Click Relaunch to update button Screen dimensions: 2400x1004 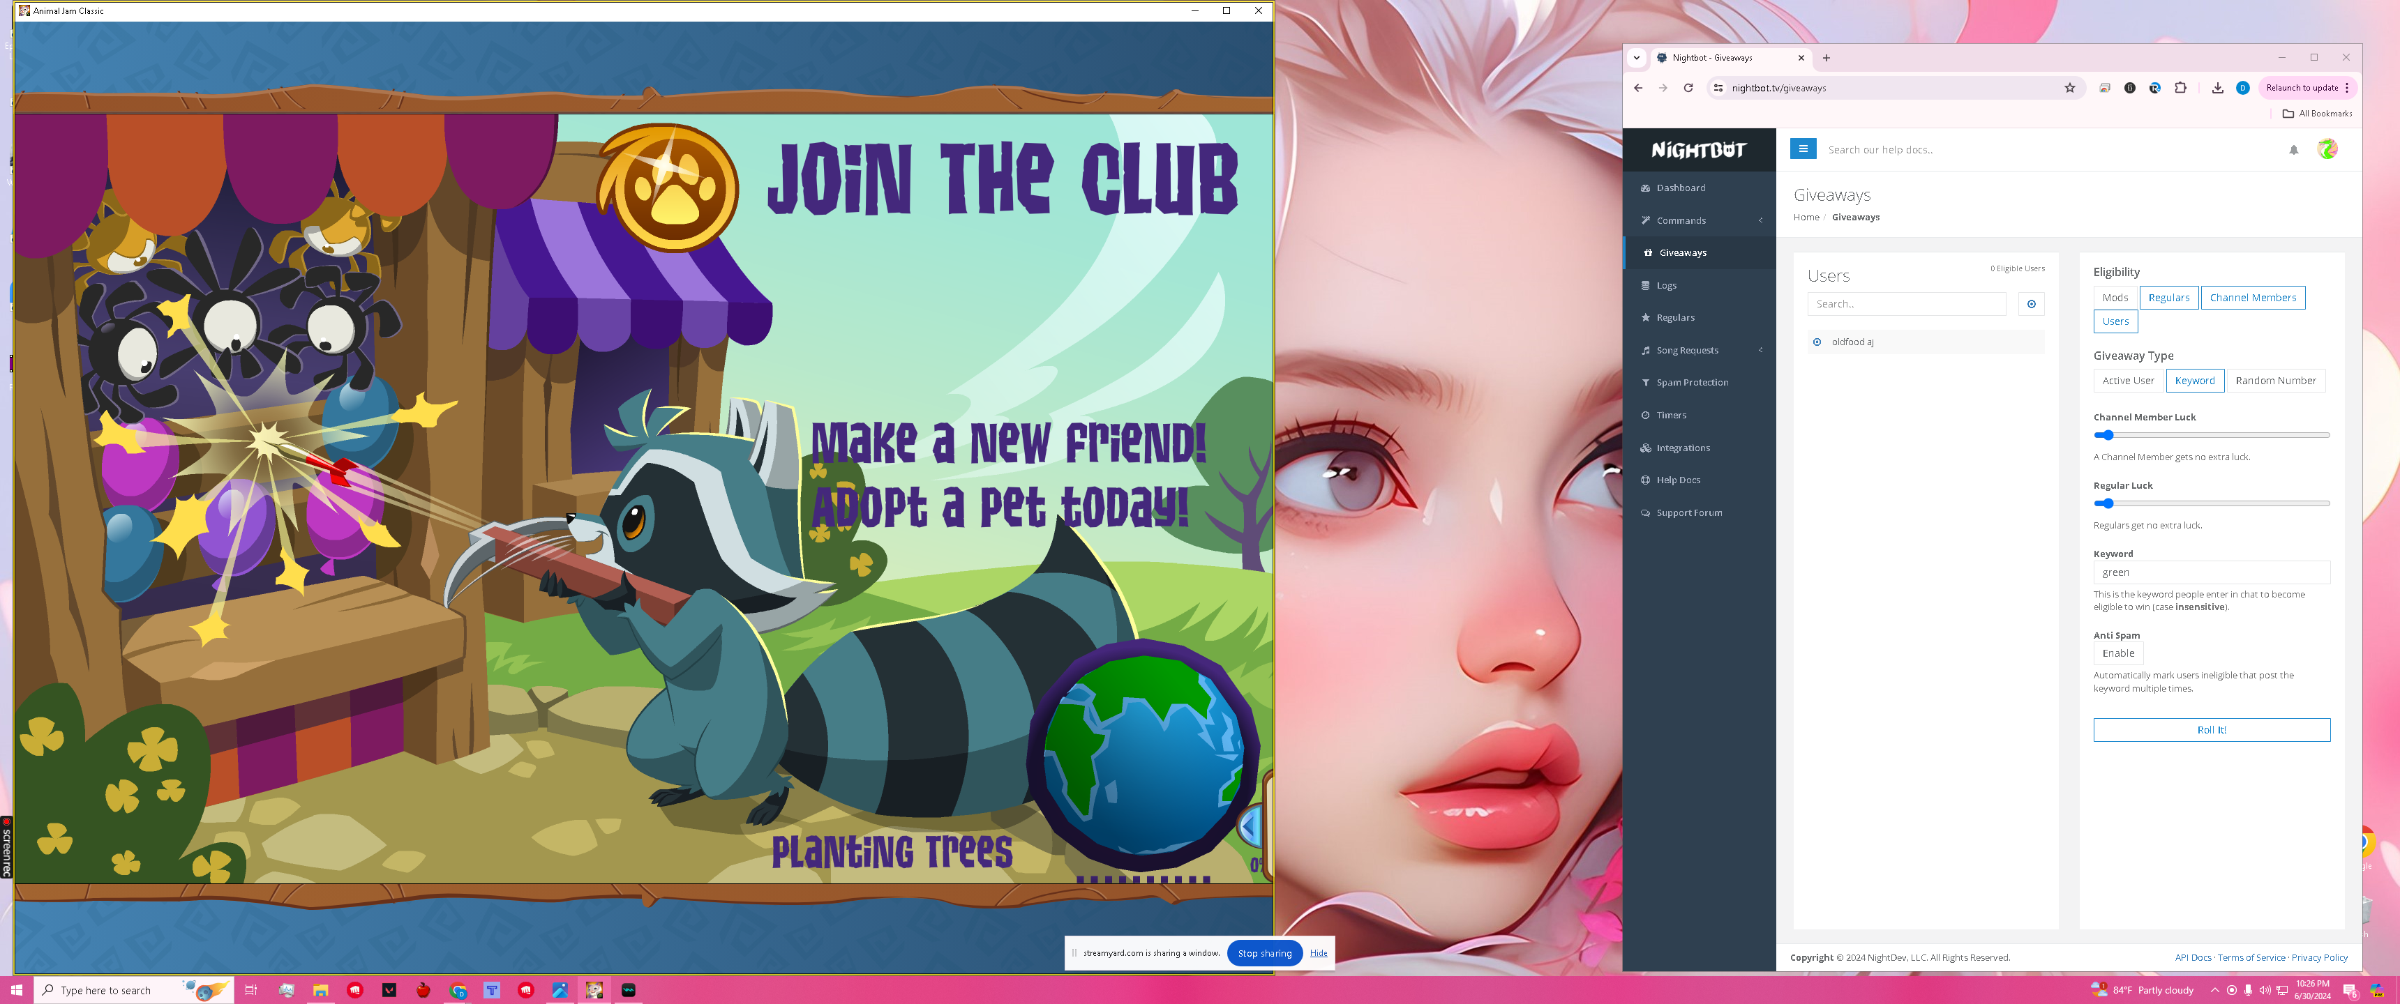click(2301, 89)
